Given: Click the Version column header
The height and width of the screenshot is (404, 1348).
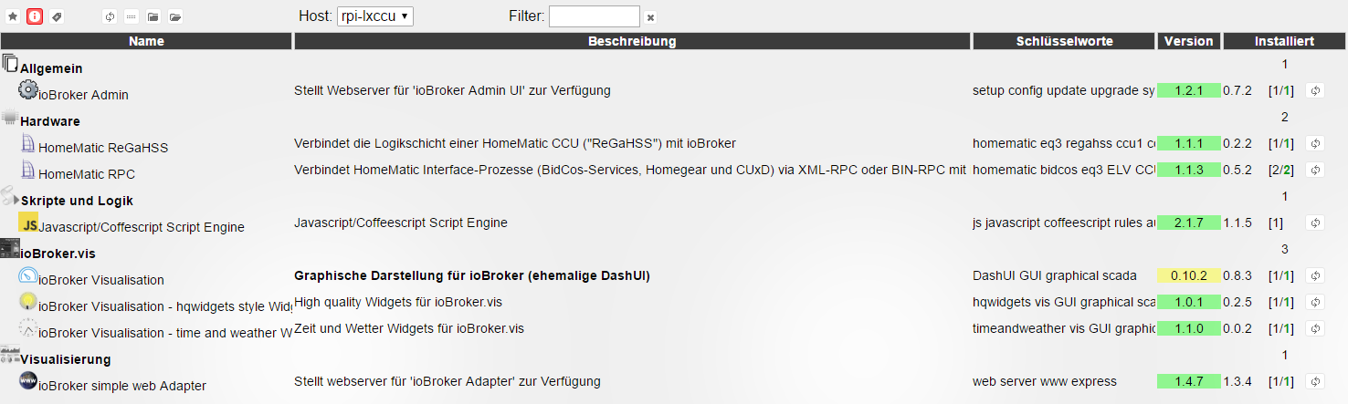Looking at the screenshot, I should pyautogui.click(x=1188, y=41).
